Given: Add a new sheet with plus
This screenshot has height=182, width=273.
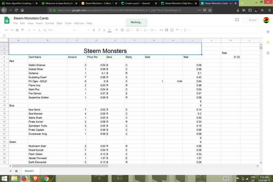Looking at the screenshot, I should click(11, 171).
